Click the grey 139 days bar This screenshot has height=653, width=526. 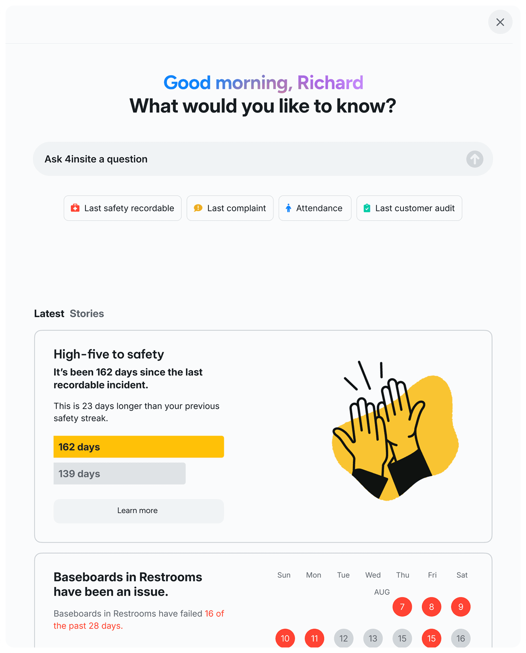(x=120, y=474)
